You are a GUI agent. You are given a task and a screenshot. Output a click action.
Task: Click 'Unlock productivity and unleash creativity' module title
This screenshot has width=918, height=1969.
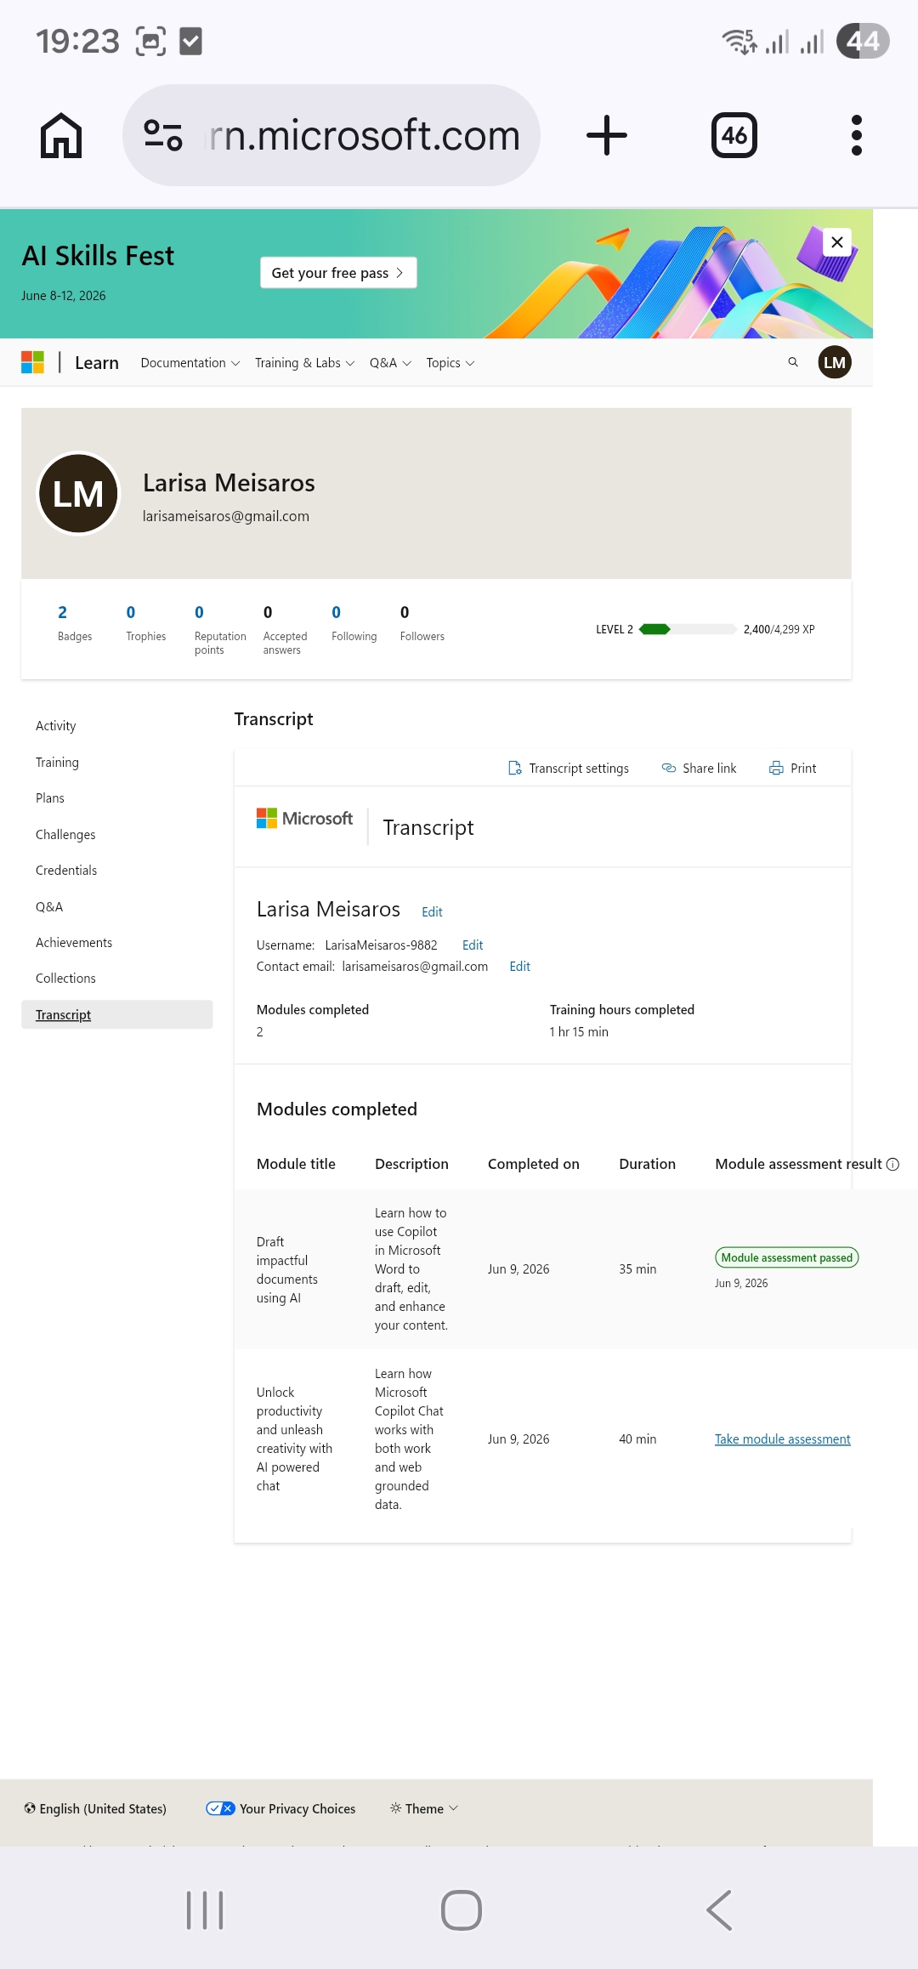click(x=294, y=1439)
